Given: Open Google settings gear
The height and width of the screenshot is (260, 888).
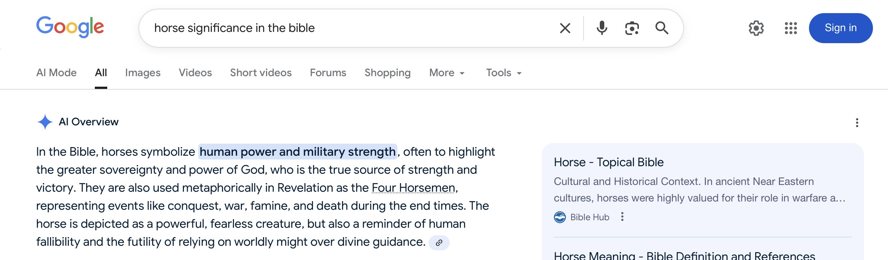Looking at the screenshot, I should point(756,28).
